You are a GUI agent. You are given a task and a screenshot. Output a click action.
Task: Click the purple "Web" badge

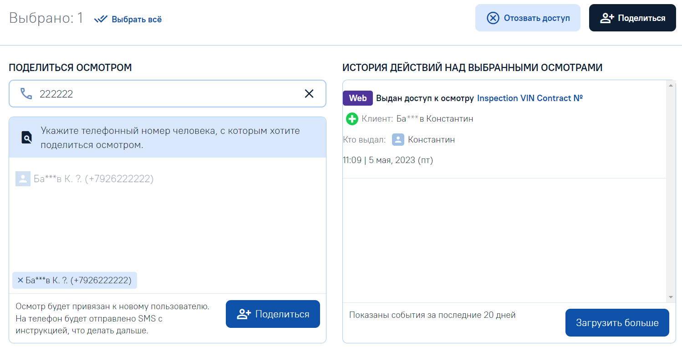click(357, 98)
